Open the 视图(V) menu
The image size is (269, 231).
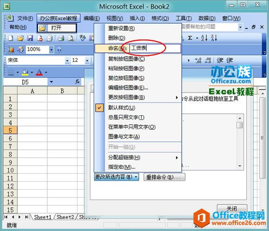click(115, 18)
